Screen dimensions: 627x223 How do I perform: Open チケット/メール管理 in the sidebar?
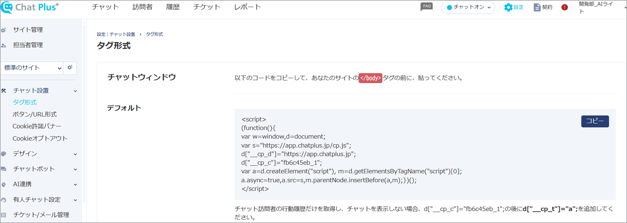pyautogui.click(x=41, y=215)
